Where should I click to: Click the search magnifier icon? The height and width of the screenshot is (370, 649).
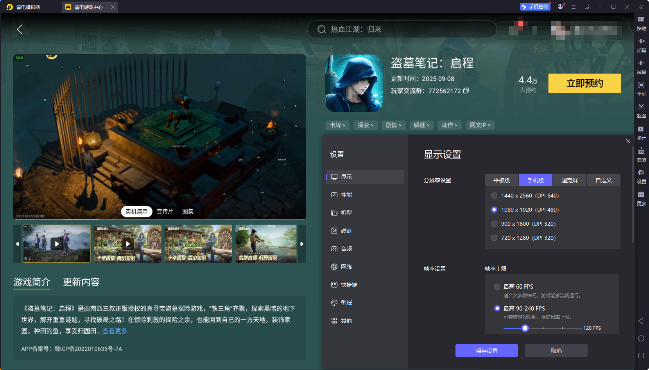pyautogui.click(x=321, y=29)
